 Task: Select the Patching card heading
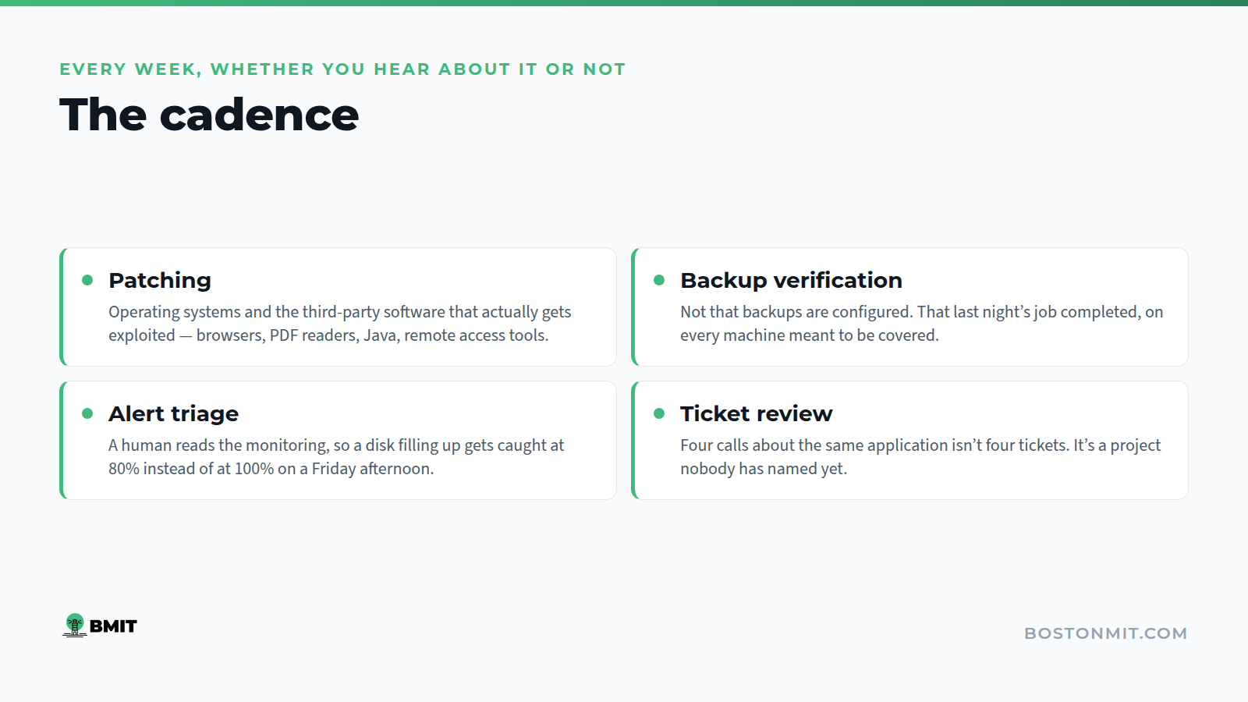160,280
